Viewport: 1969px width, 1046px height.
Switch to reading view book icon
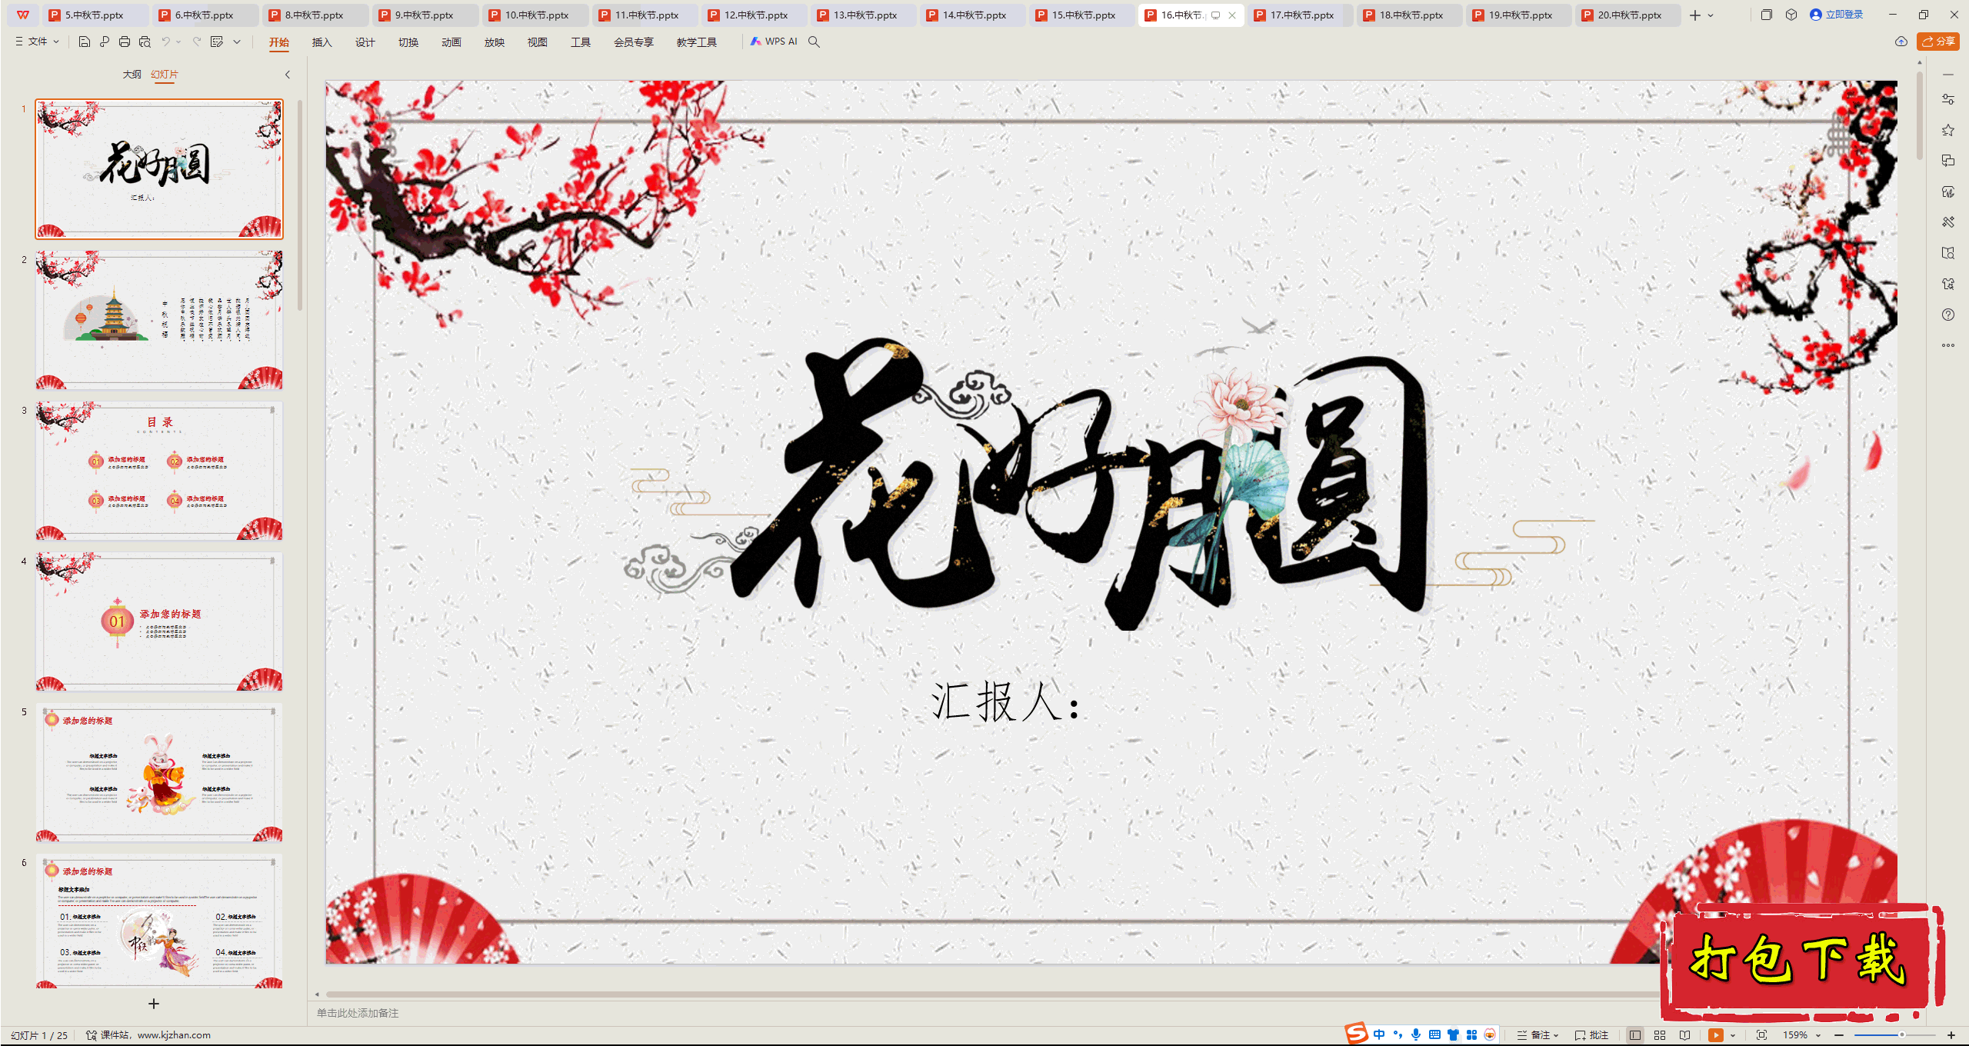[x=1684, y=1035]
